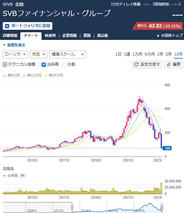This screenshot has width=184, height=213.
Task: Click the plus icon on the portfolio add button
Action: [7, 26]
